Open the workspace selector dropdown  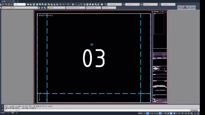click(x=20, y=4)
